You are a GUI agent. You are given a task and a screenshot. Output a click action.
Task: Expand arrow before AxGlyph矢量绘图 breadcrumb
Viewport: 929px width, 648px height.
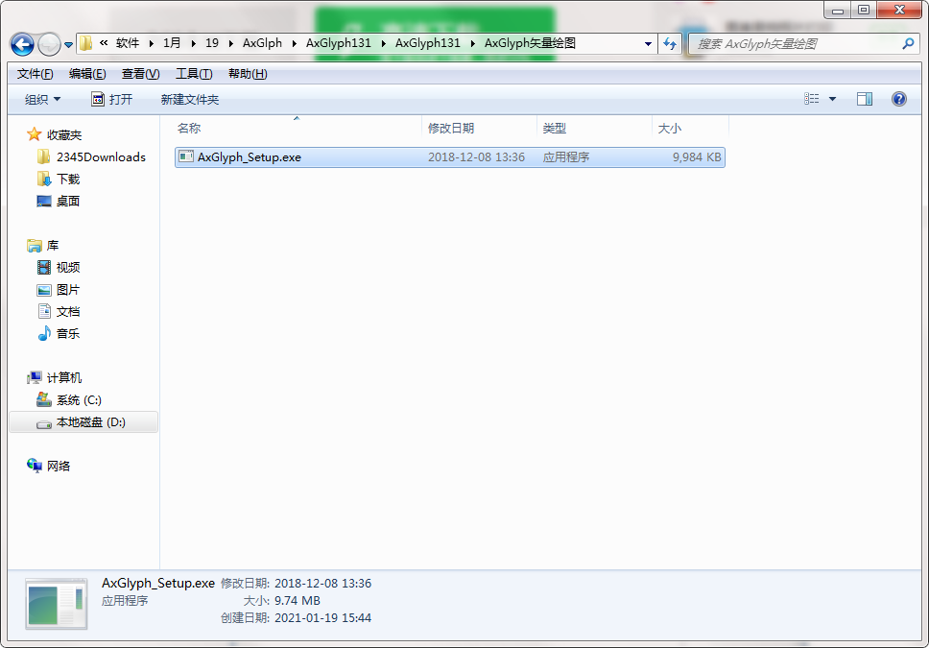point(473,43)
